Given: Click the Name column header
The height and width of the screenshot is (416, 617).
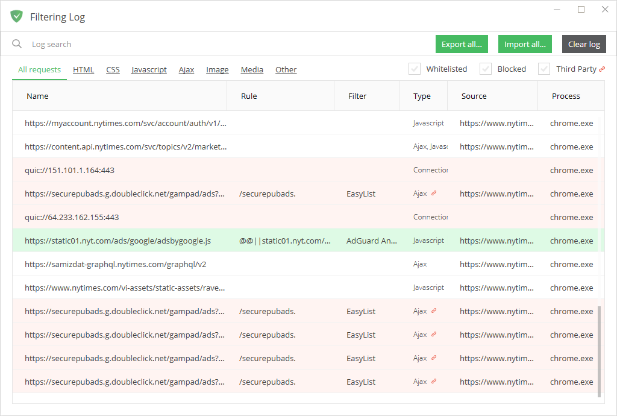Looking at the screenshot, I should pos(38,96).
